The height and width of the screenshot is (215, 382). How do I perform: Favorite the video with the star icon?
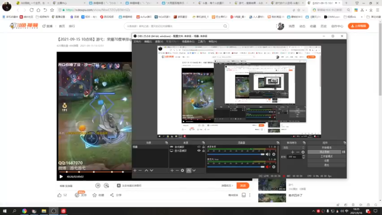(95, 195)
